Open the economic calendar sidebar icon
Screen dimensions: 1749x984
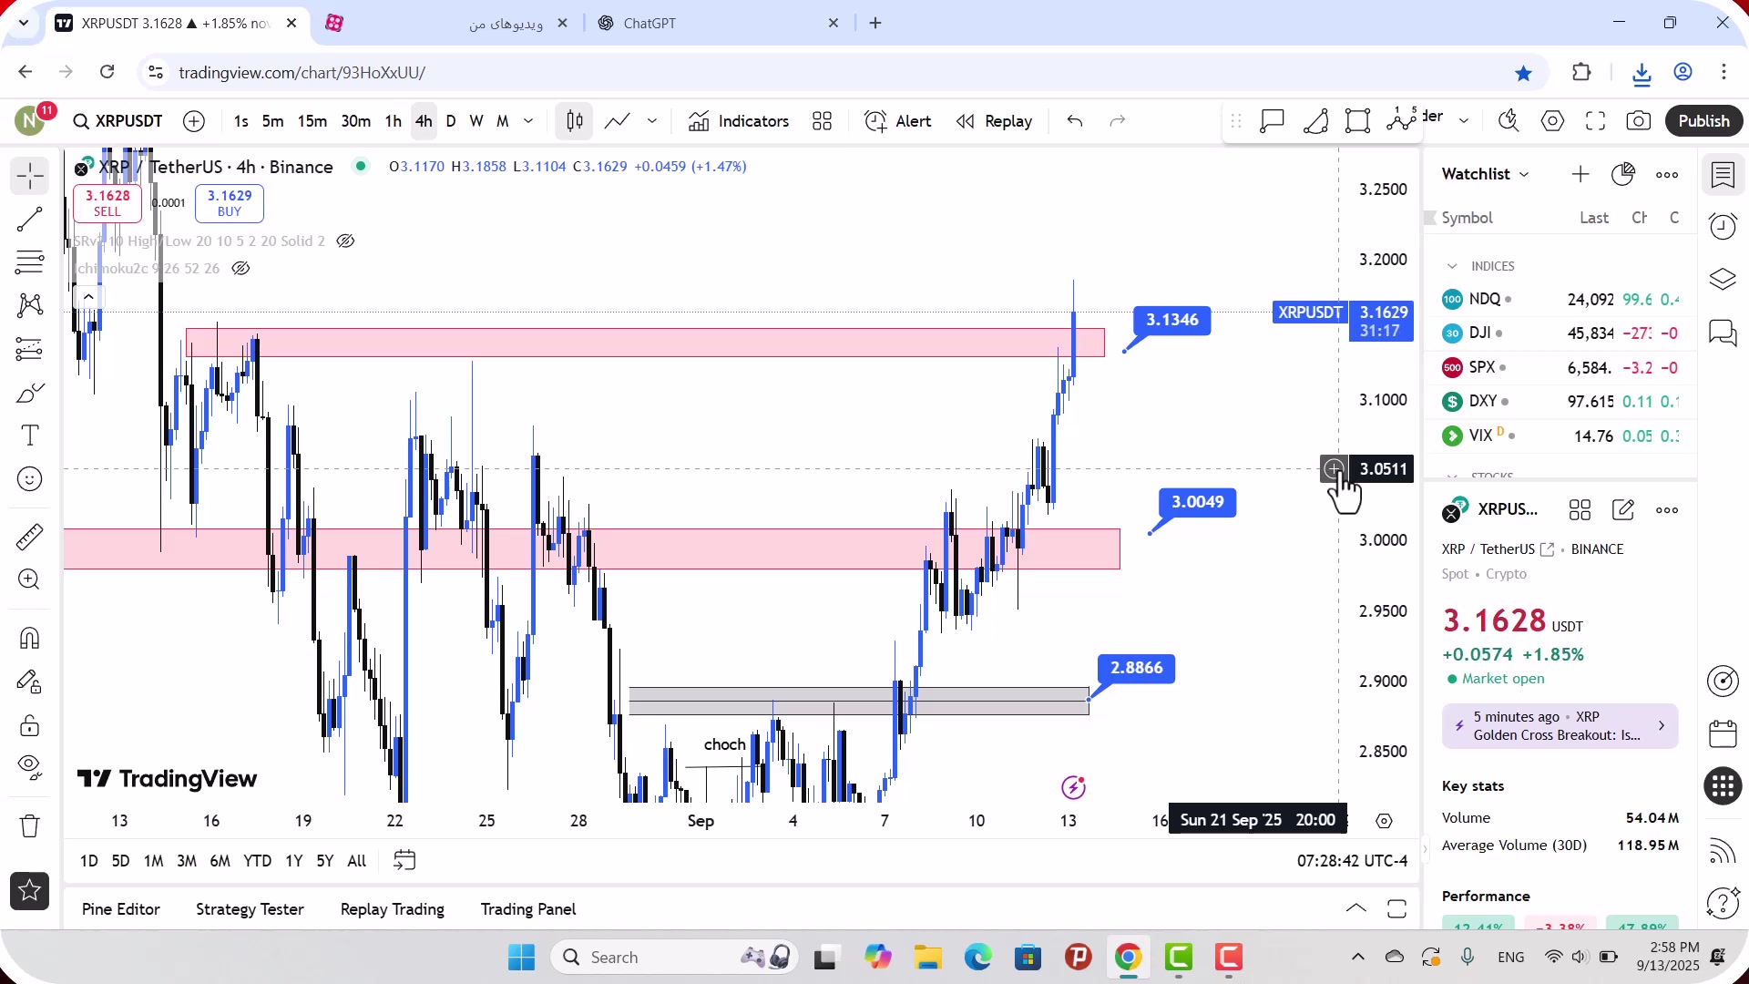[x=1723, y=733]
